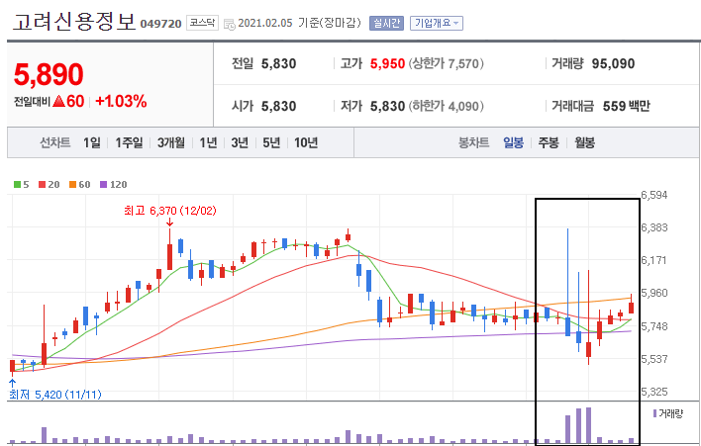The height and width of the screenshot is (446, 701).
Task: Click the date 2021.02.05 기준(장마감)
Action: [300, 23]
